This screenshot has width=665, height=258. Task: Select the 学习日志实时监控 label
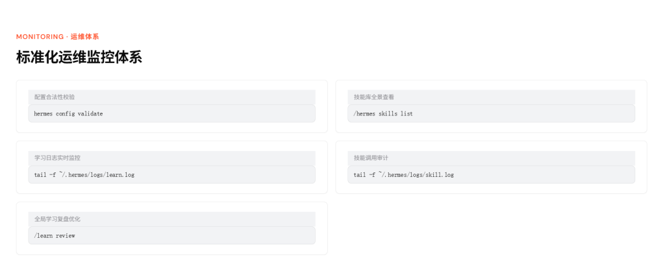pyautogui.click(x=57, y=158)
